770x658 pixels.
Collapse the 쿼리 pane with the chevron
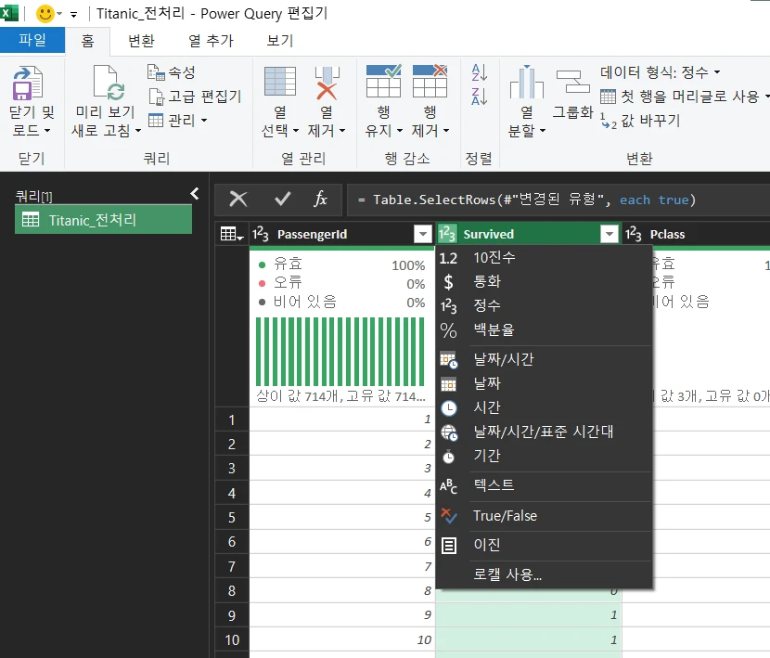tap(194, 193)
